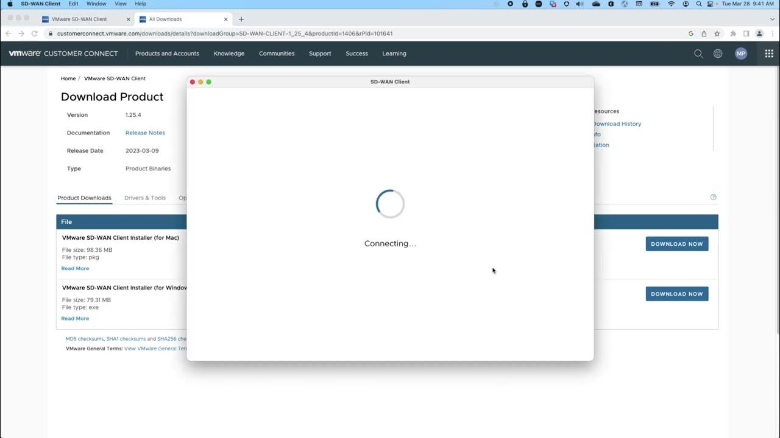Screen dimensions: 780x438
Task: Click the Google icon in address bar
Action: coord(690,33)
